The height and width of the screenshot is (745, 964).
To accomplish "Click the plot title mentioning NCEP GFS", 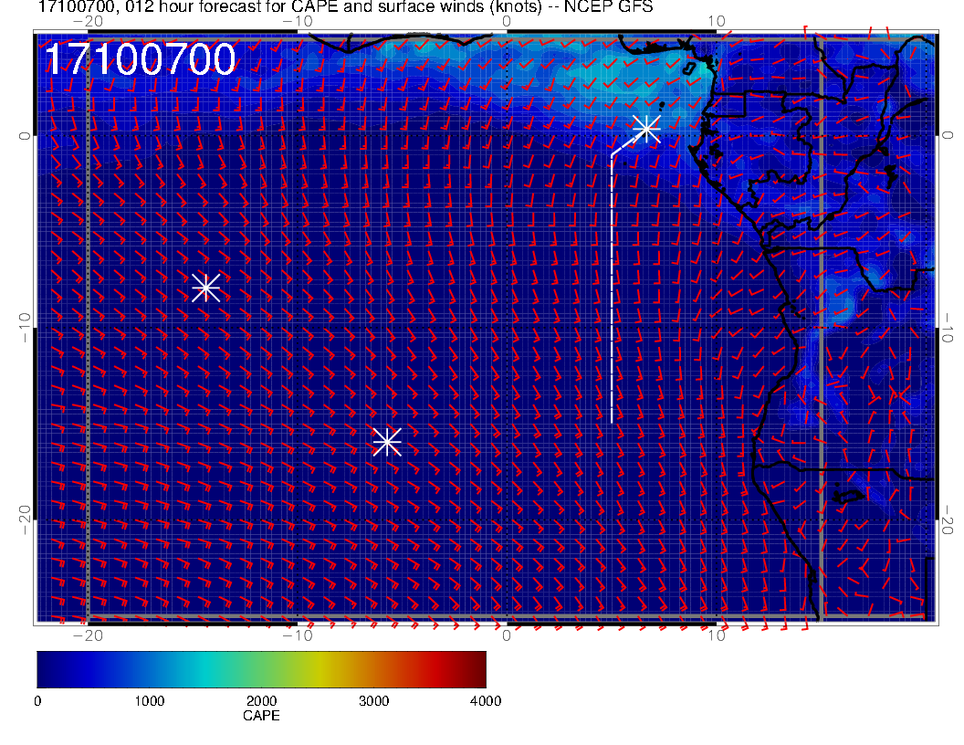I will point(345,6).
